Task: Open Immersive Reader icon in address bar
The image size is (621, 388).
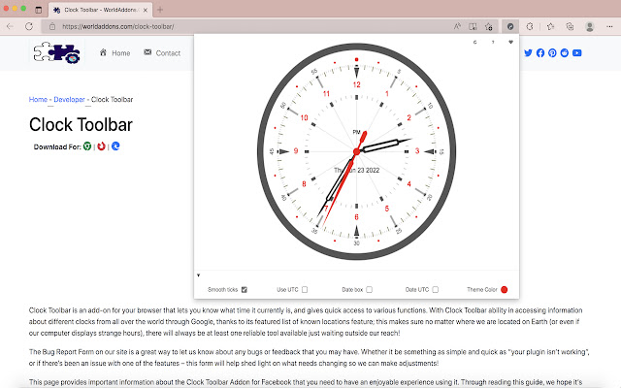Action: [x=473, y=26]
